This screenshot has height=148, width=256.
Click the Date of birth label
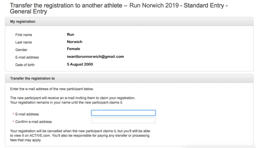click(25, 65)
